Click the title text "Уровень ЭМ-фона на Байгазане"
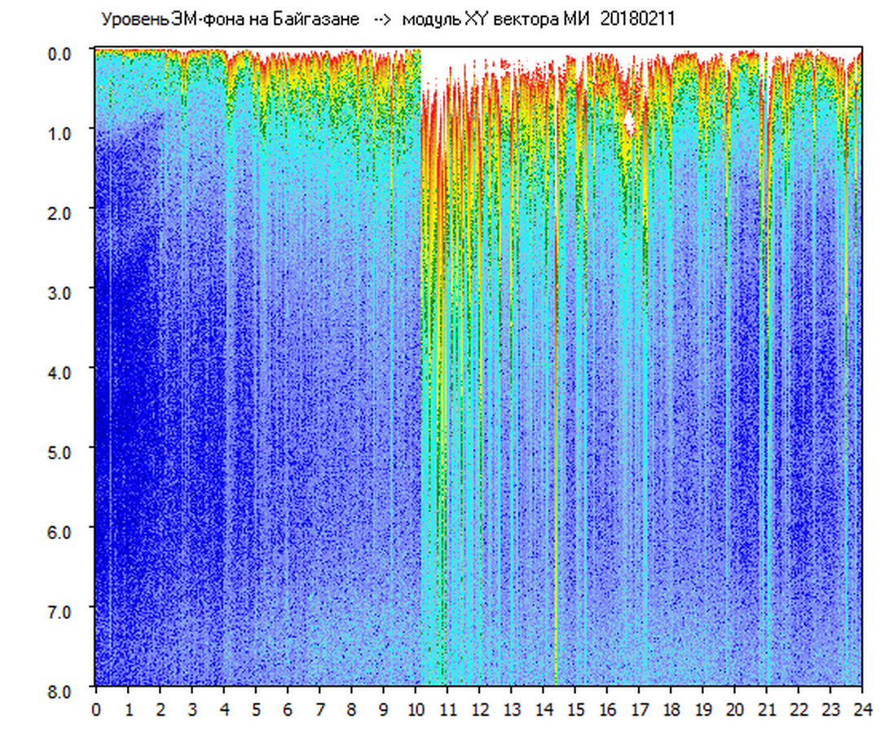This screenshot has height=733, width=893. 230,20
